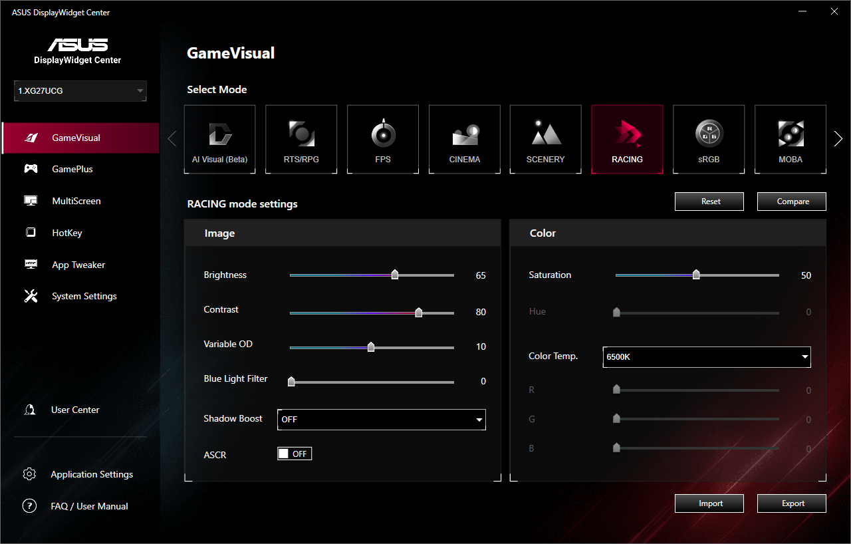851x544 pixels.
Task: Click the GameVisual sidebar icon
Action: click(x=31, y=138)
